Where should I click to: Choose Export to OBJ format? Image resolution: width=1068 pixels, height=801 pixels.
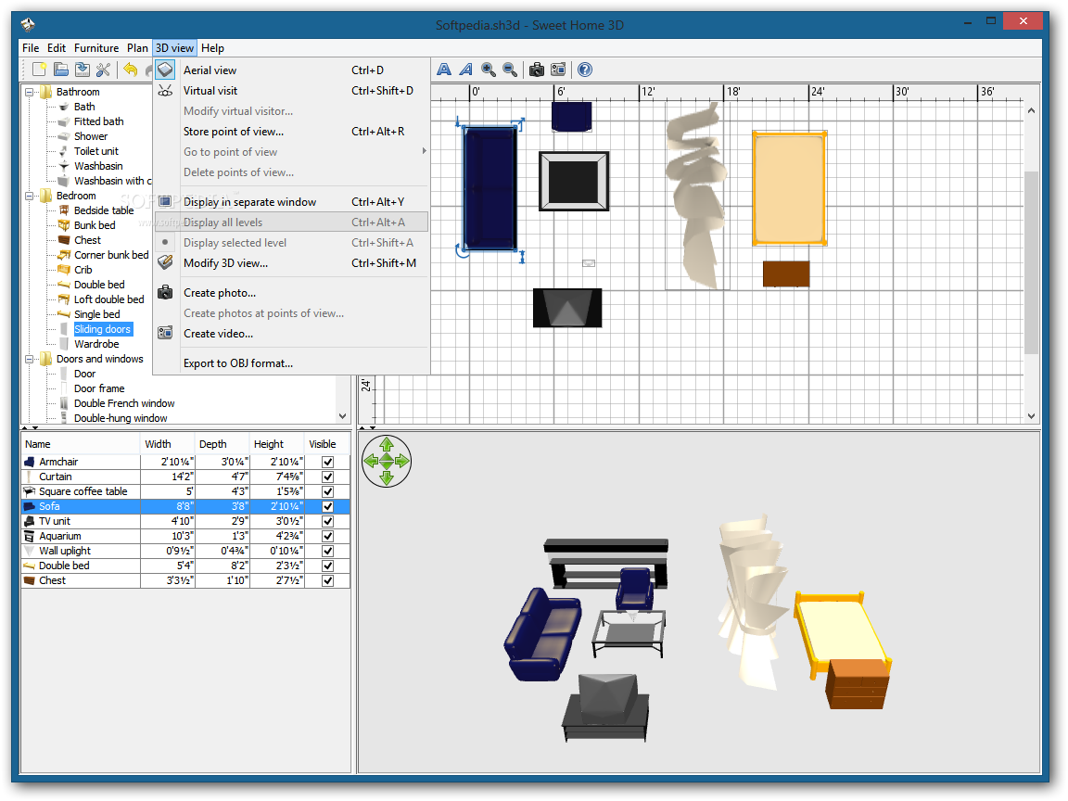(x=293, y=363)
